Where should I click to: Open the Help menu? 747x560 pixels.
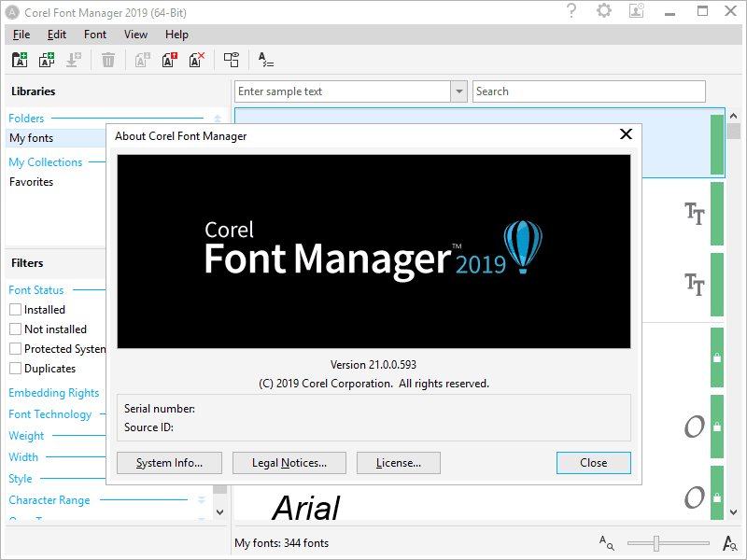(176, 35)
